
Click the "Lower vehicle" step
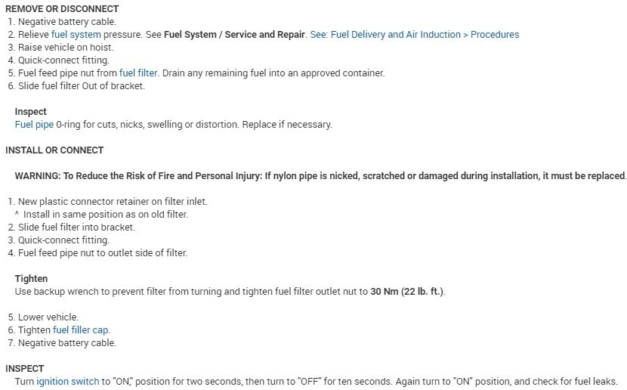pyautogui.click(x=48, y=317)
